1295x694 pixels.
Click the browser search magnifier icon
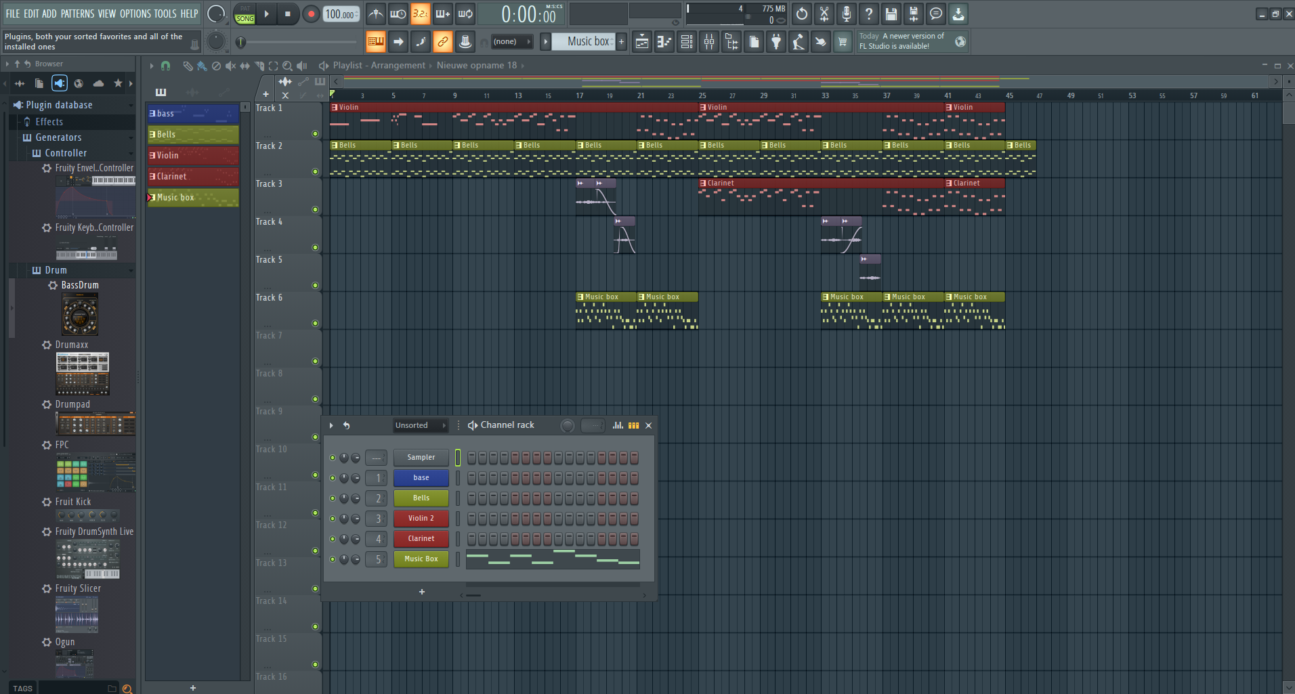tap(127, 689)
